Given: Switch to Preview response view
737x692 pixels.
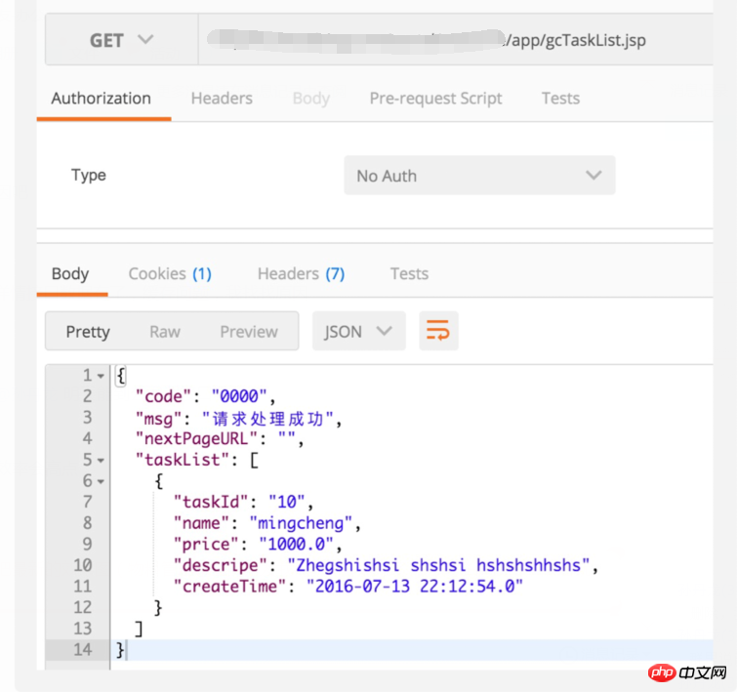Looking at the screenshot, I should click(249, 332).
